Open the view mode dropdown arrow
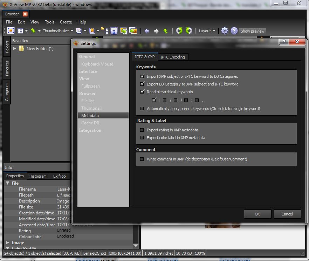309x261 pixels. (x=26, y=31)
